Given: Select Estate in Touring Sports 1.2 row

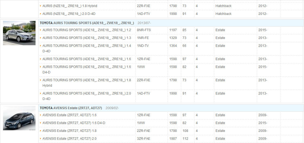Looking at the screenshot, I should point(220,30).
